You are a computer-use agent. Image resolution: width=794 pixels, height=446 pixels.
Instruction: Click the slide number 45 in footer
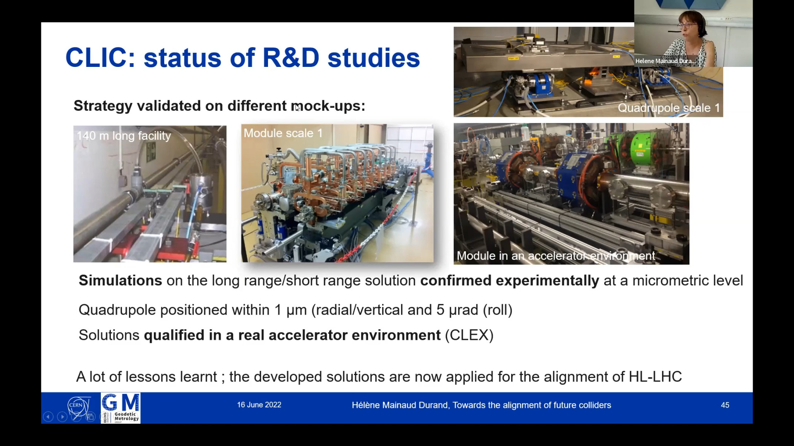coord(725,405)
